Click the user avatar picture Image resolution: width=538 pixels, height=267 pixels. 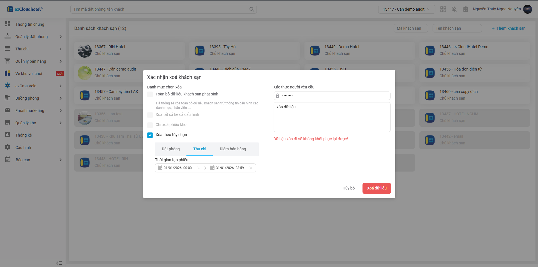527,9
